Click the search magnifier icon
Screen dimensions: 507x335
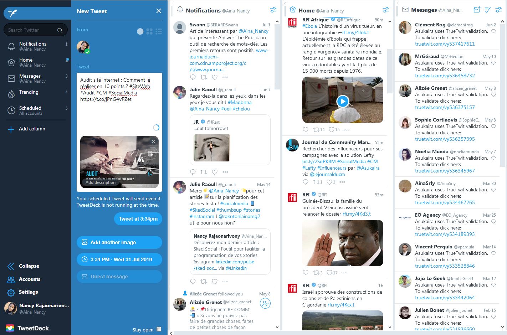tap(60, 30)
